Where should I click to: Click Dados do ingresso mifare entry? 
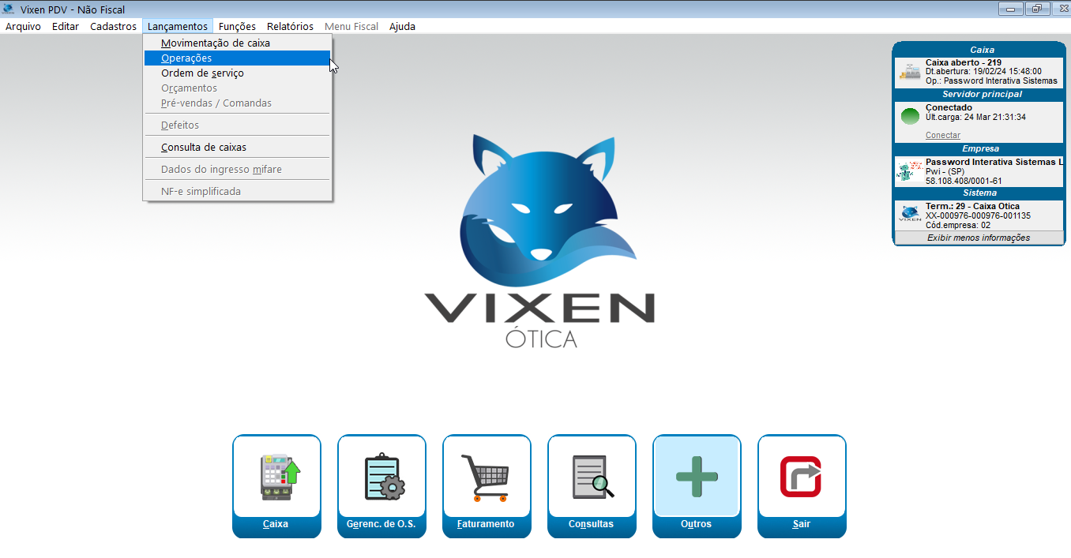[237, 170]
